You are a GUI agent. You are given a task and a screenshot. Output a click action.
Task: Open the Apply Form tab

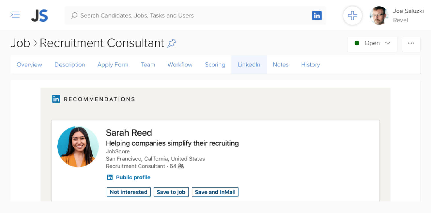(113, 65)
